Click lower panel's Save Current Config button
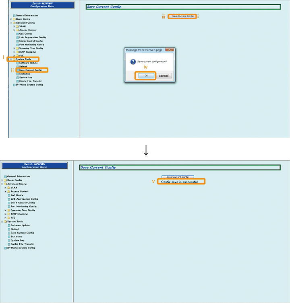 pyautogui.click(x=178, y=177)
